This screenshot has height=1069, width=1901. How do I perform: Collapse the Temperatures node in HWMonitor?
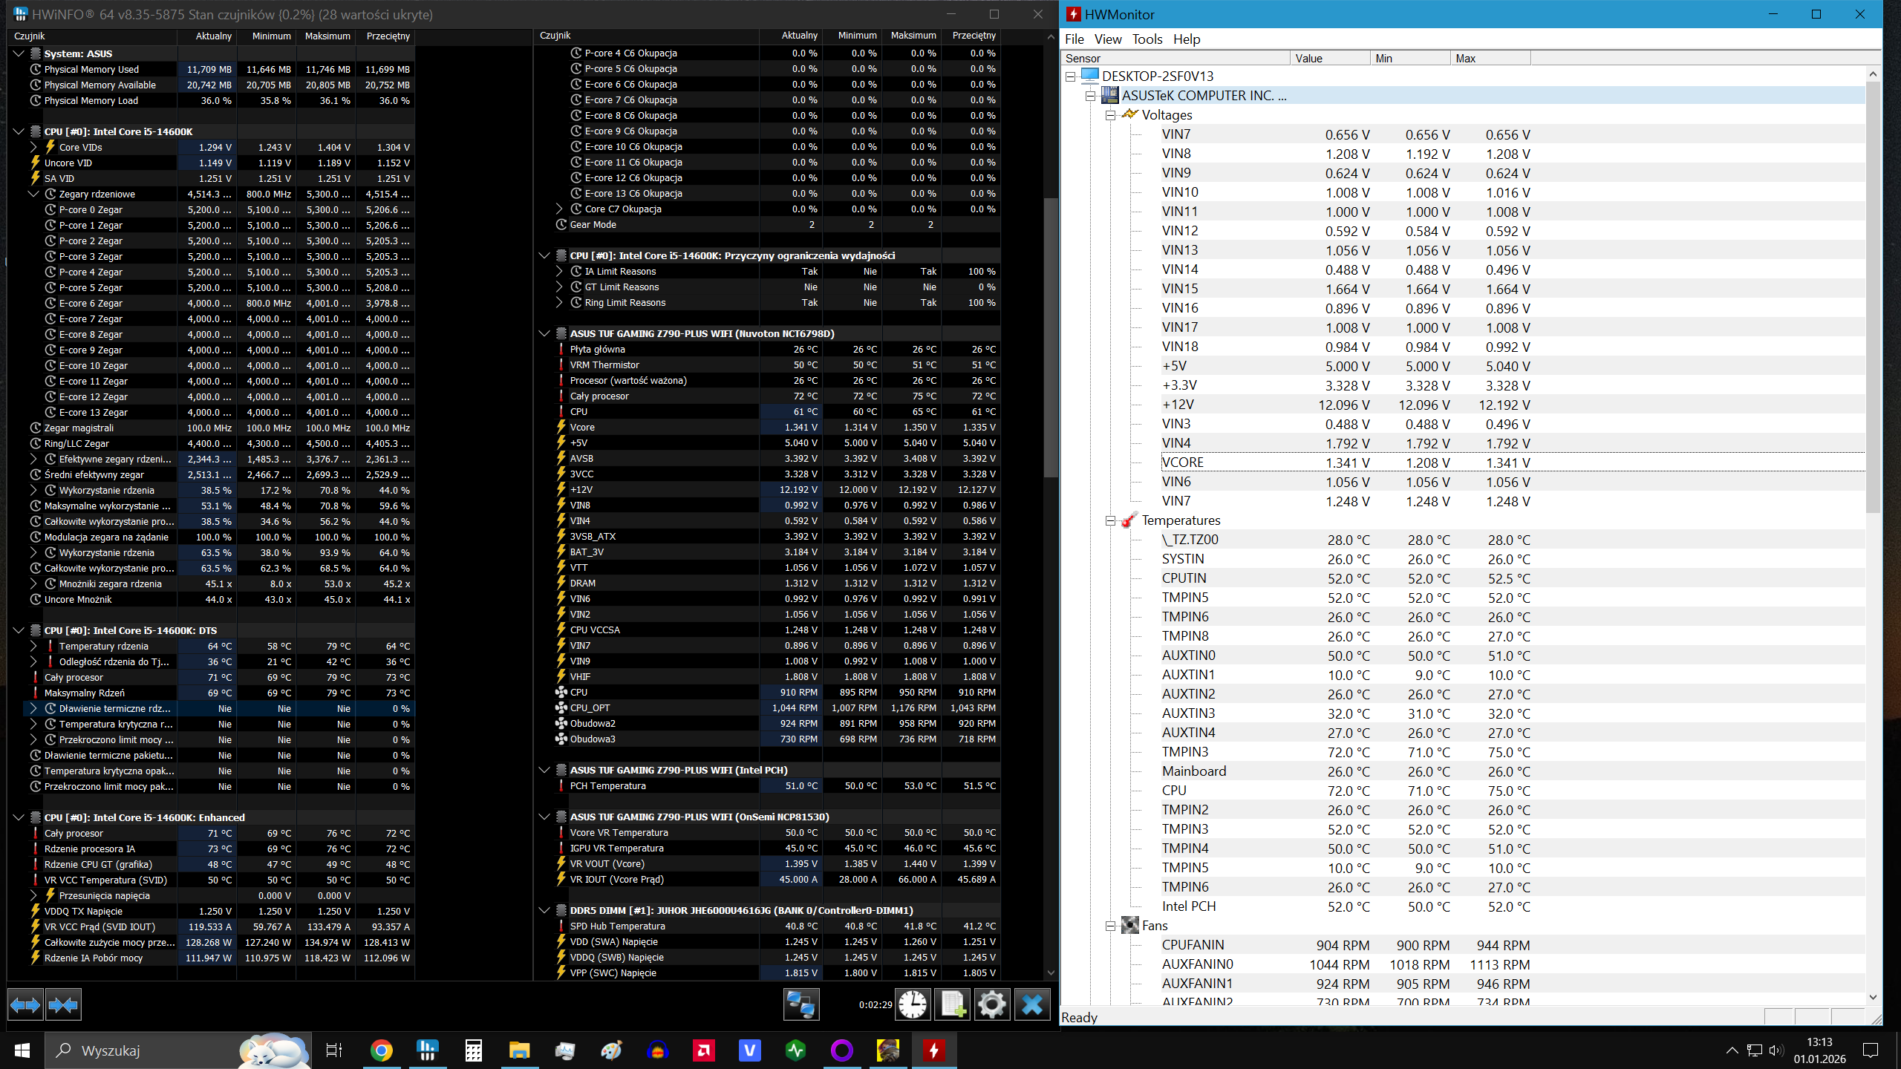click(1110, 520)
